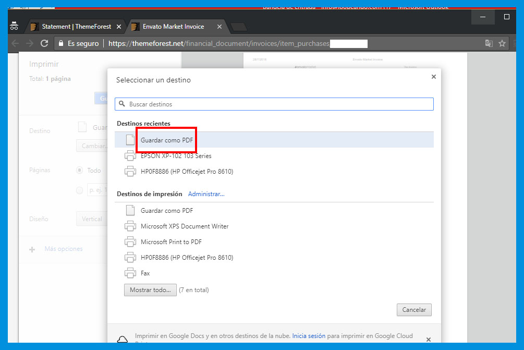524x350 pixels.
Task: Switch to the Envato Market Invoice tab
Action: pos(174,27)
